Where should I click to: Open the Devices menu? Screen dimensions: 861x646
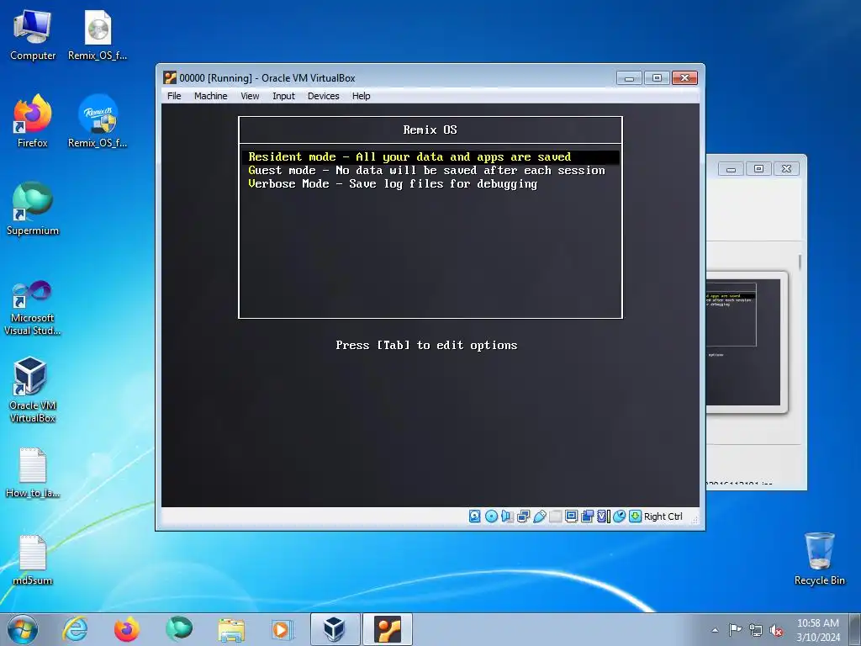click(x=324, y=96)
